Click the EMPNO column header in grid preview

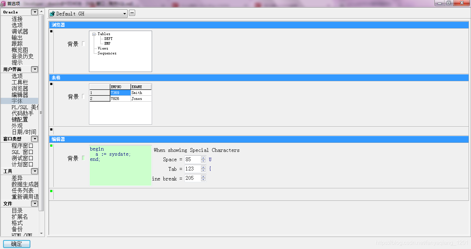(x=120, y=87)
